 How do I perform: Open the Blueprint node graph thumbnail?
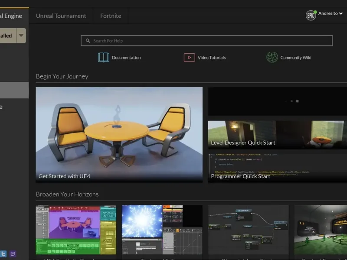pyautogui.click(x=248, y=230)
